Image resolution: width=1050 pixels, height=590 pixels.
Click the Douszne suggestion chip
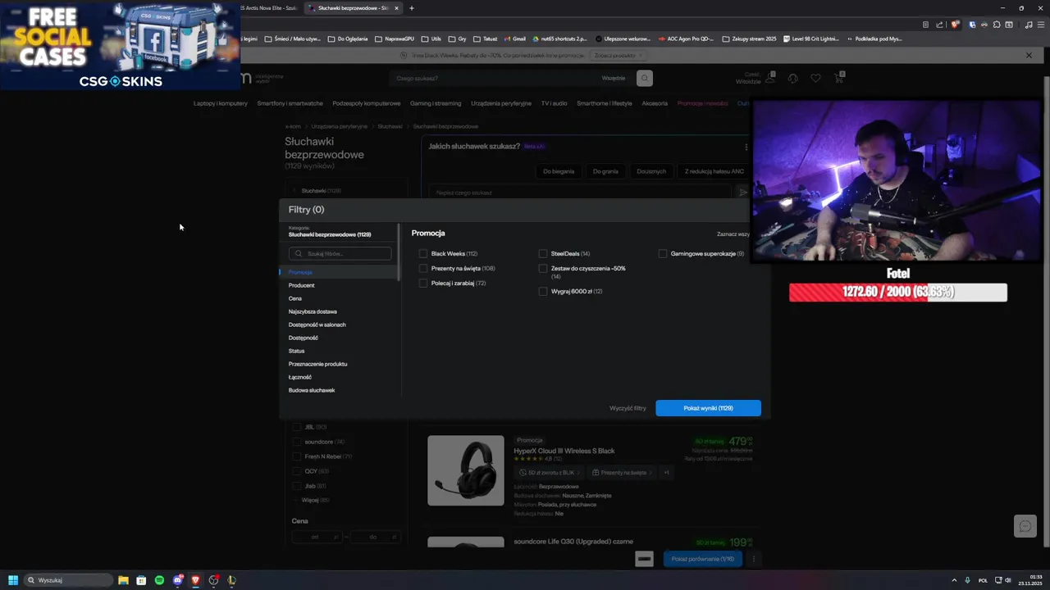tap(651, 171)
